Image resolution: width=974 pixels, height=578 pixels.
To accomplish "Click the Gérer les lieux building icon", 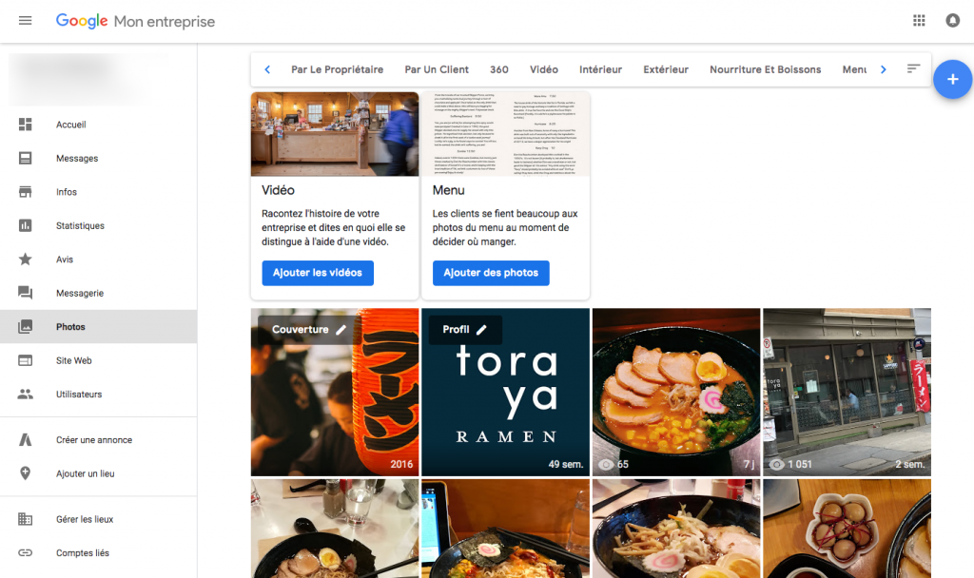I will pos(25,519).
